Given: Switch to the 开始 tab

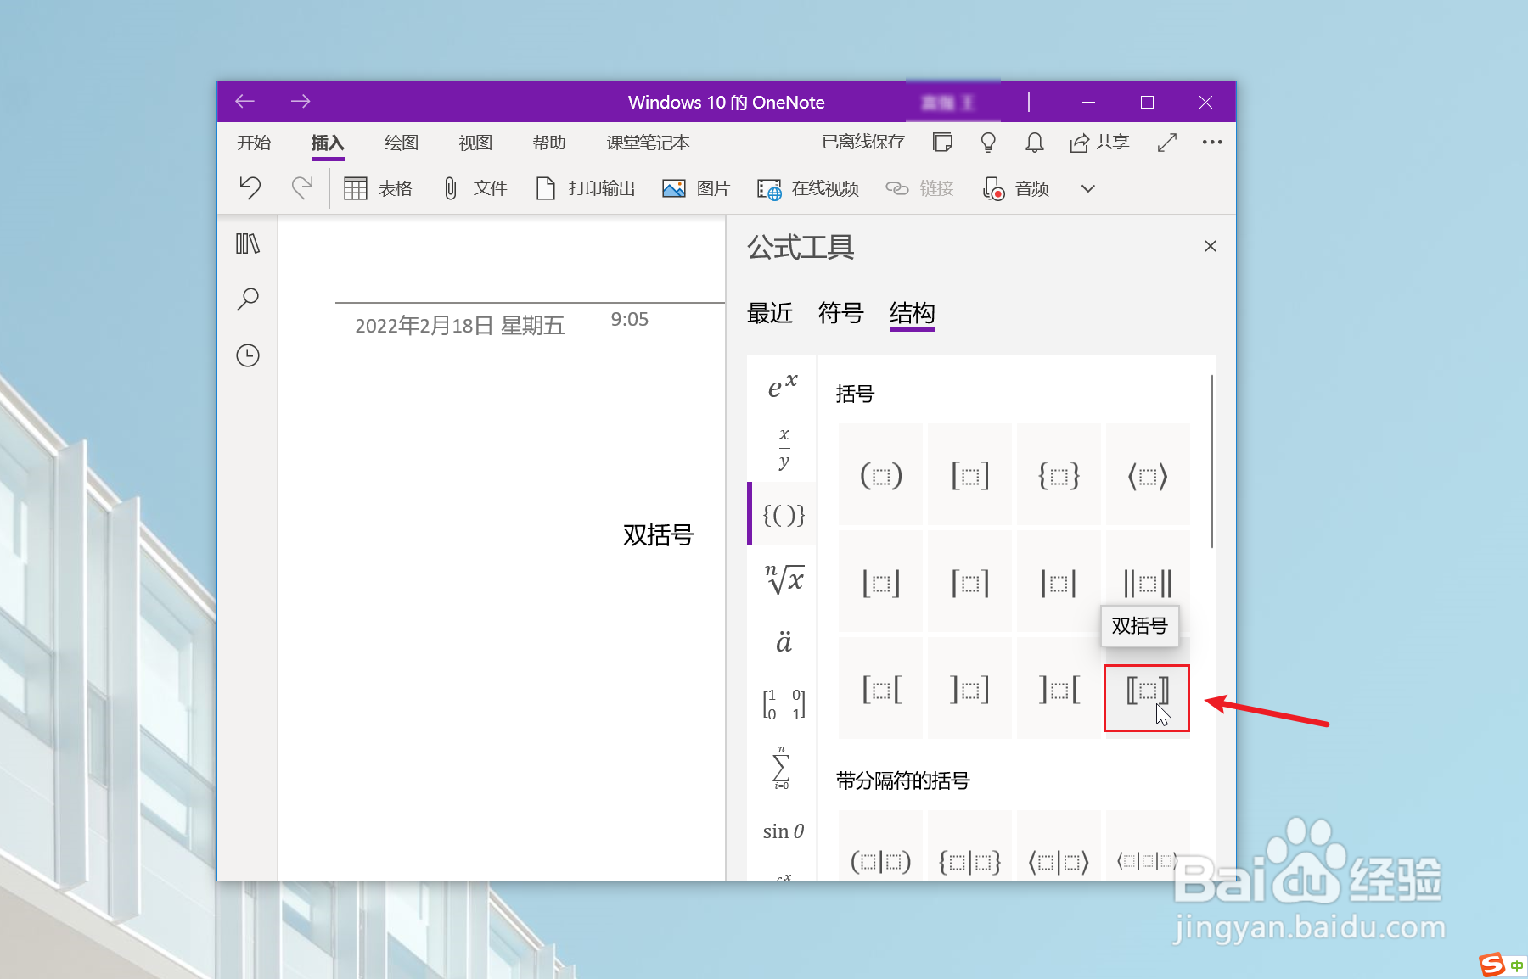Looking at the screenshot, I should (254, 143).
